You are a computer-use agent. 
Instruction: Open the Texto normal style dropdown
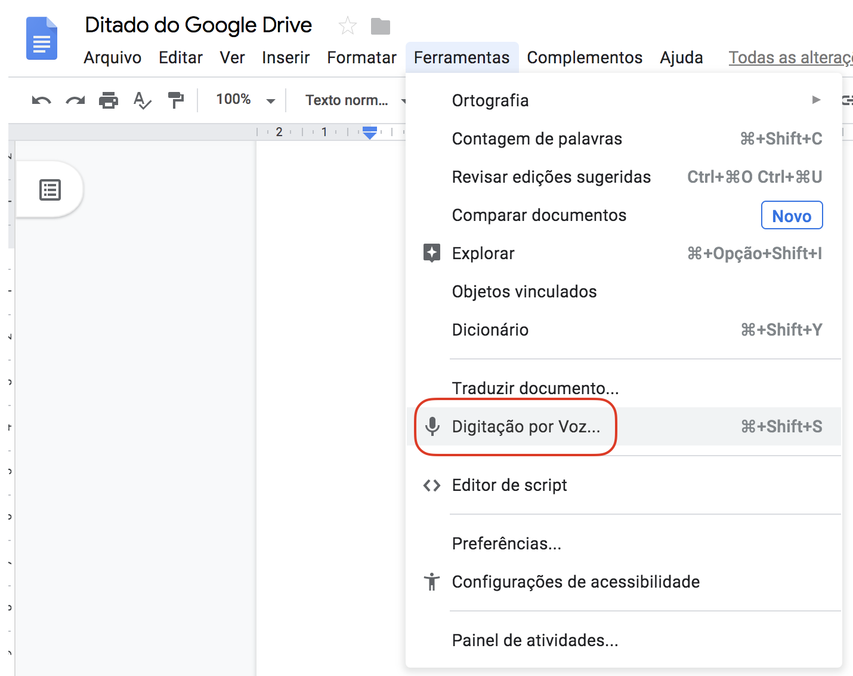point(355,100)
